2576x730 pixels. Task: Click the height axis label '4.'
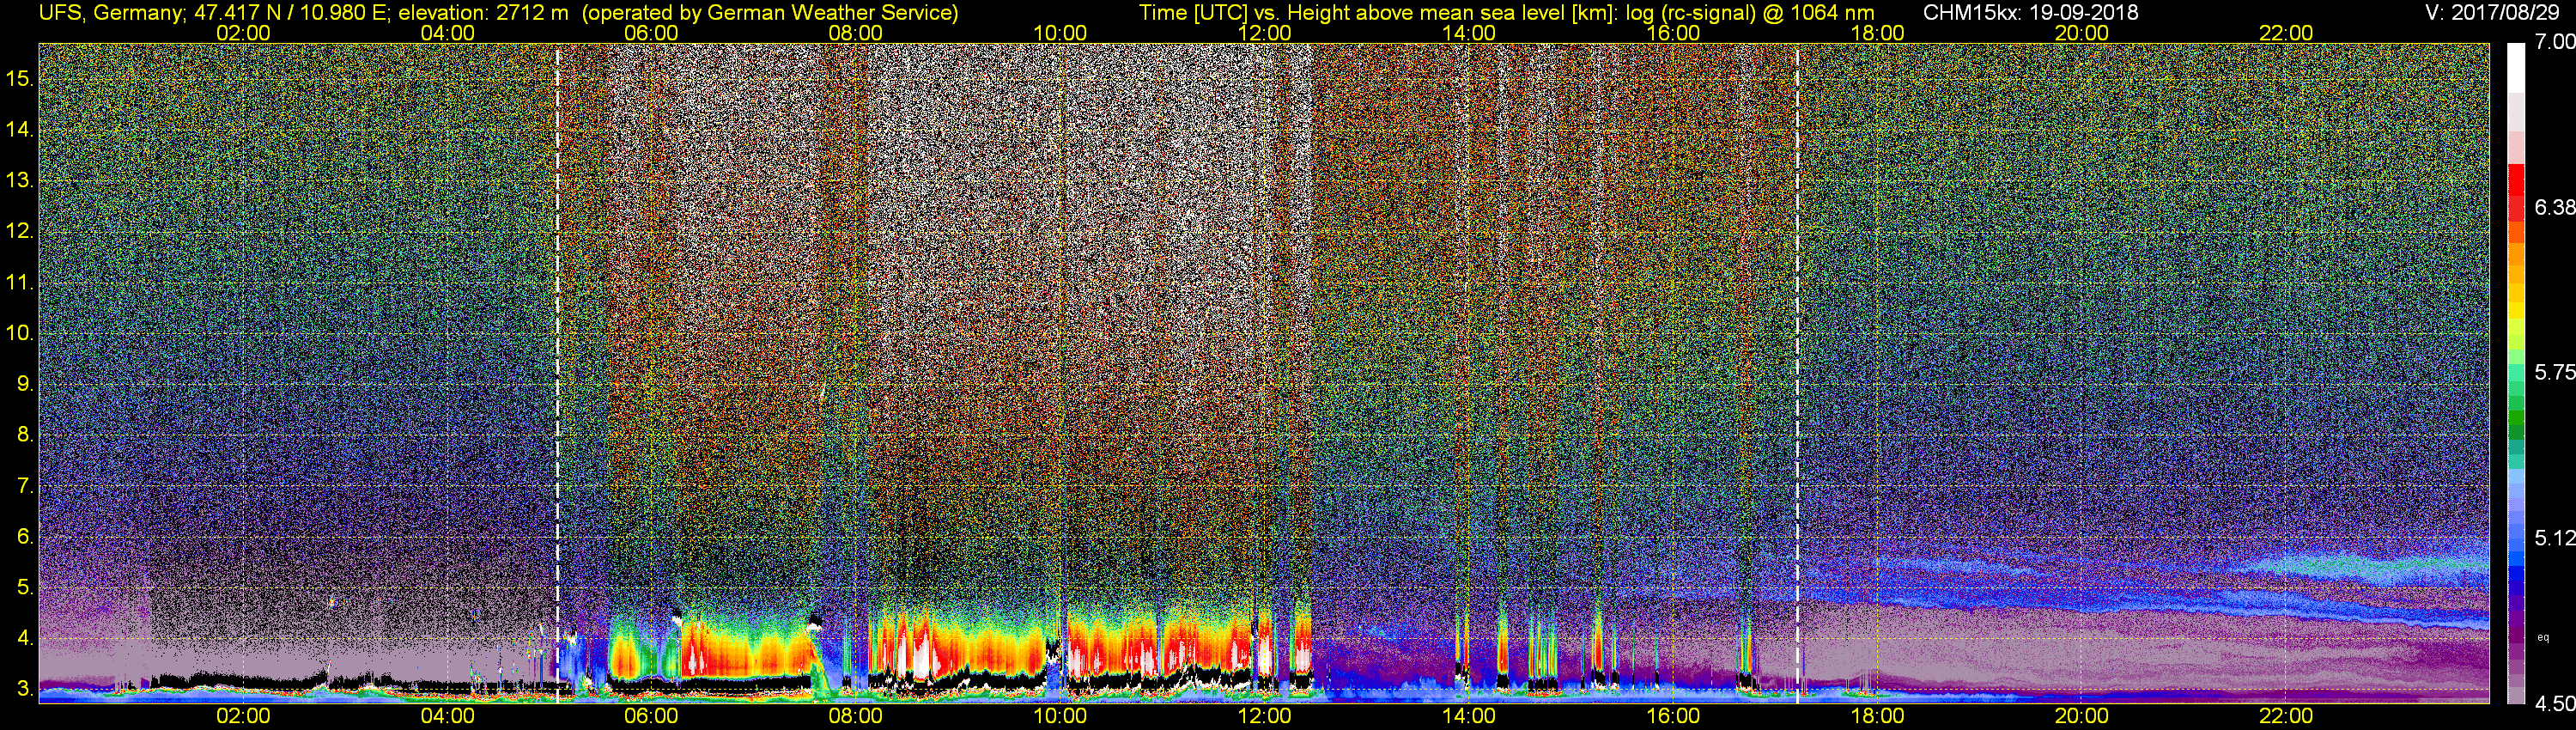click(25, 639)
